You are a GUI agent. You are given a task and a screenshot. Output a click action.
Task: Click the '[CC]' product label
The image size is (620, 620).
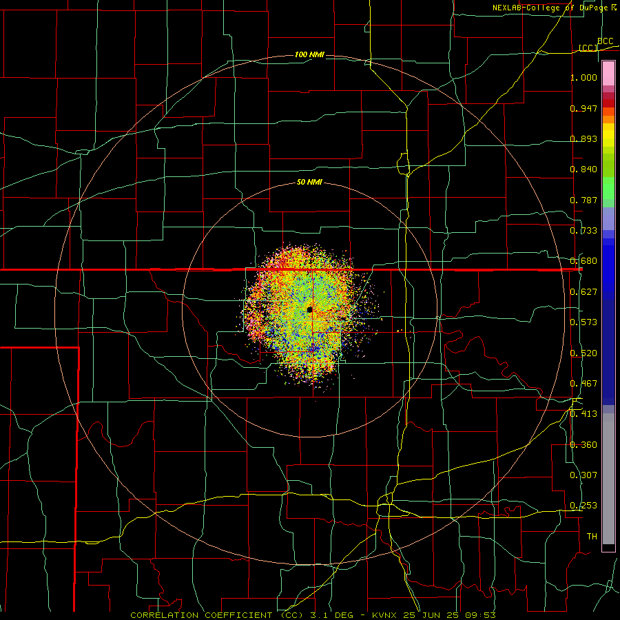coord(588,48)
